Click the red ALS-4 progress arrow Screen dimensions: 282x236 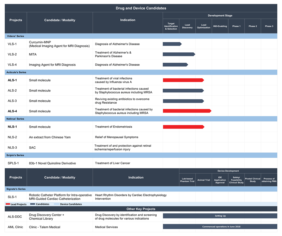(x=187, y=111)
